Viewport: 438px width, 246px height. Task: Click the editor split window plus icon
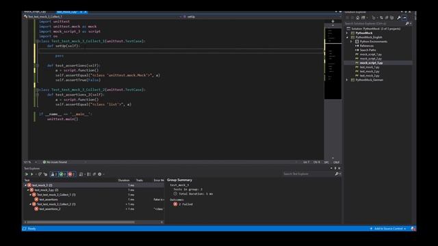[333, 21]
